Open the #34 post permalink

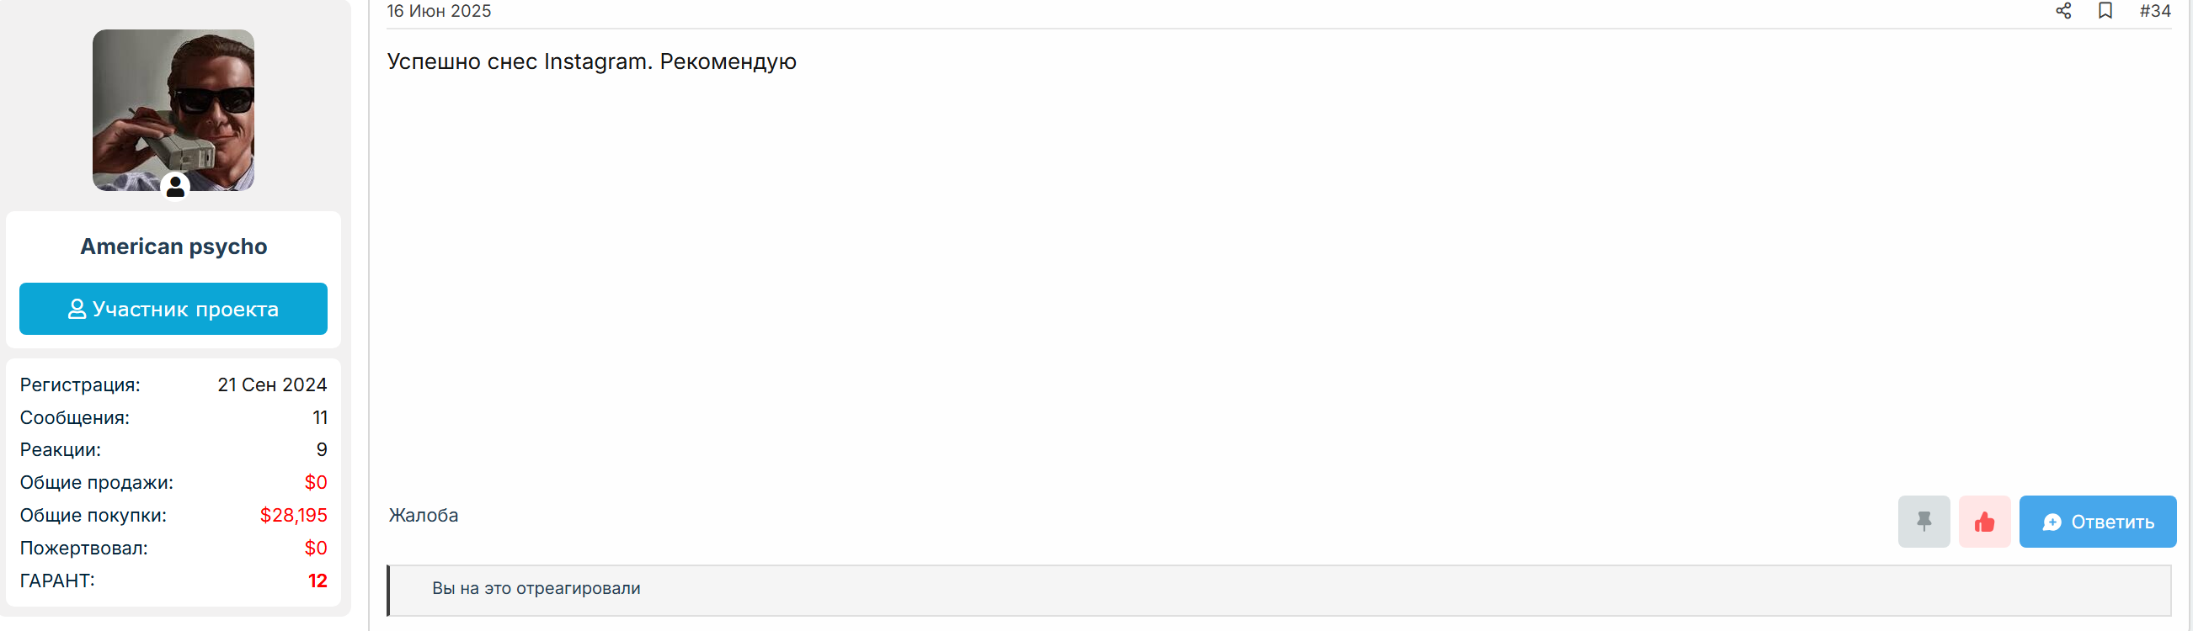2155,11
